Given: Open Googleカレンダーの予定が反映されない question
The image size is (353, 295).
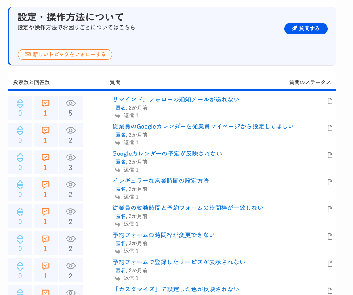Looking at the screenshot, I should 167,153.
